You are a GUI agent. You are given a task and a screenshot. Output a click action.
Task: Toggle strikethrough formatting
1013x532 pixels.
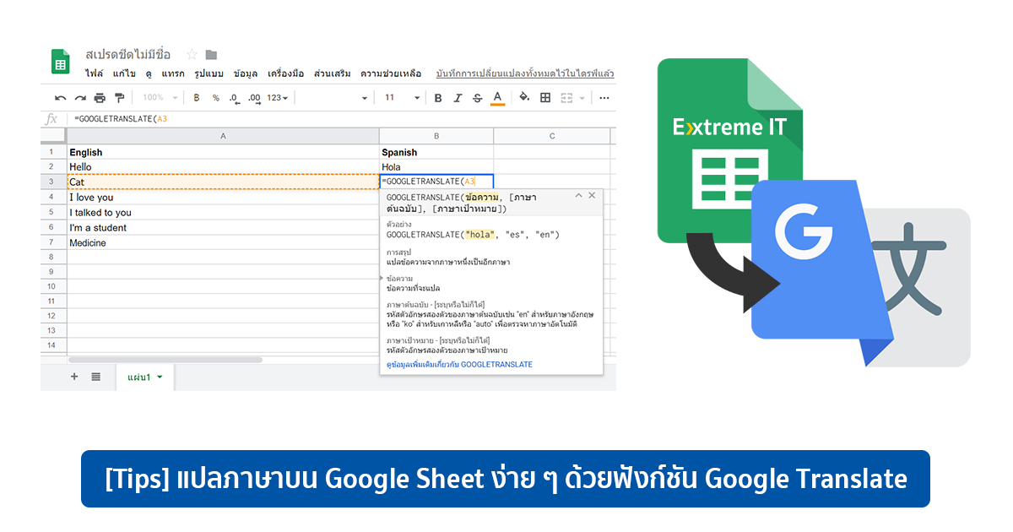pos(478,98)
